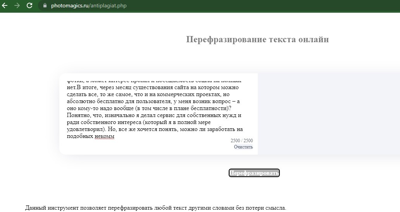Reload the page with the refresh icon
The height and width of the screenshot is (212, 400).
click(x=29, y=6)
